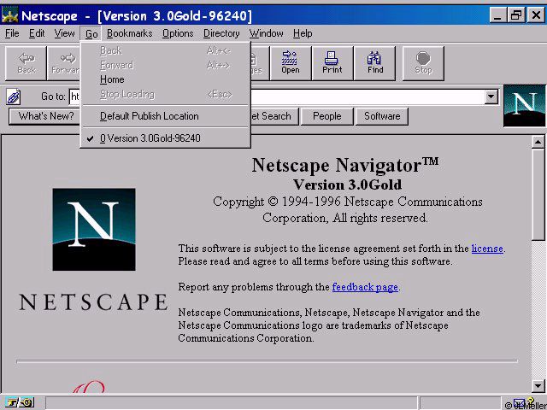Click the Version 3.0Gold page text
The width and height of the screenshot is (547, 410).
347,184
